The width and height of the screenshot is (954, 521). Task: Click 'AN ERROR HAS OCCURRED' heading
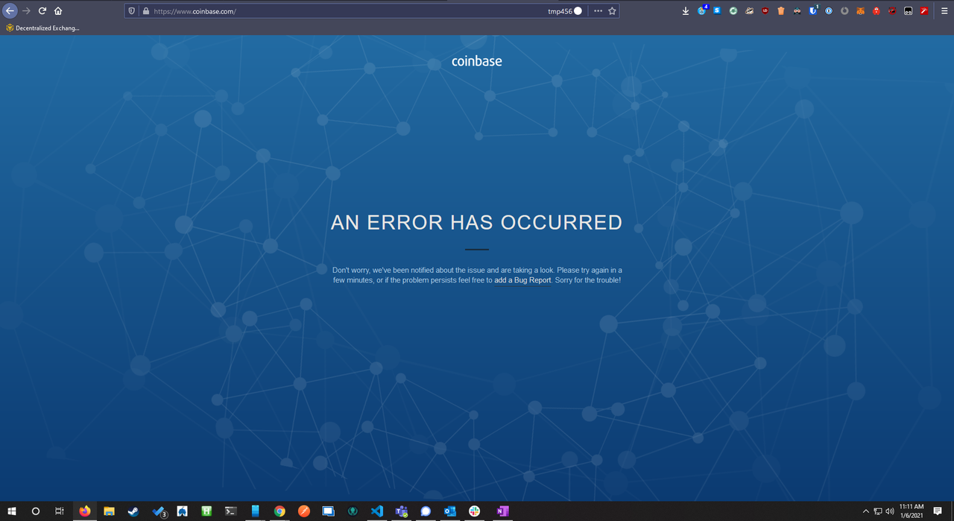coord(476,222)
